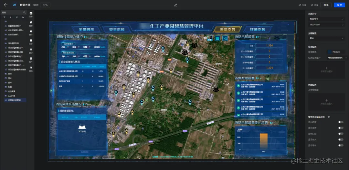Click the 海右化工产业园 table row
The height and width of the screenshot is (170, 349).
pyautogui.click(x=82, y=81)
